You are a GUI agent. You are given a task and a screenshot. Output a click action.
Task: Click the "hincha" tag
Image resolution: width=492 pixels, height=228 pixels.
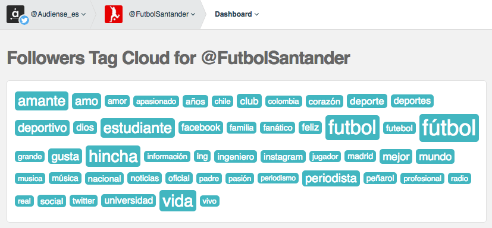113,156
